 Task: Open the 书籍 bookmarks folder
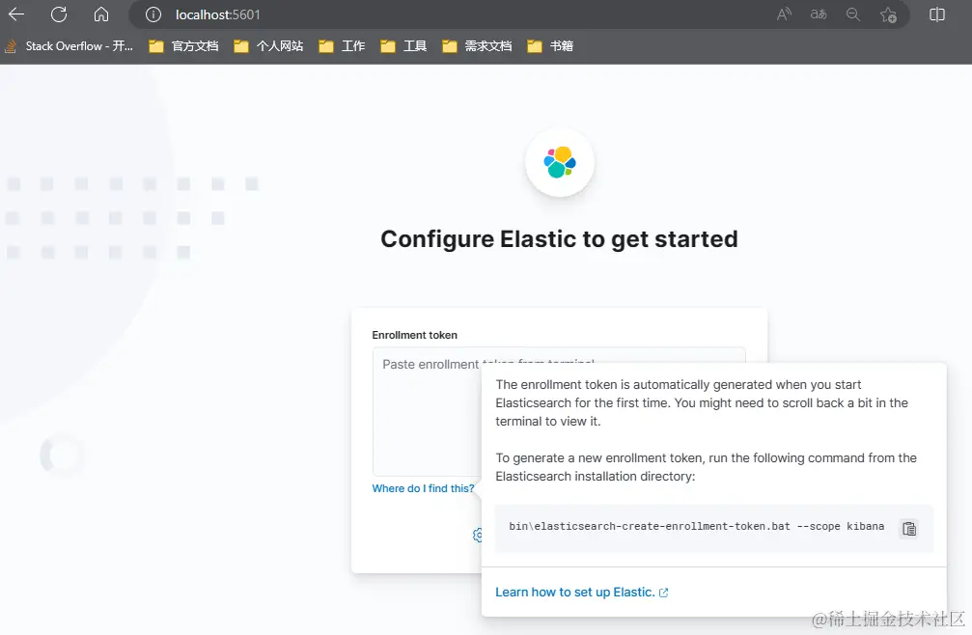click(x=550, y=46)
